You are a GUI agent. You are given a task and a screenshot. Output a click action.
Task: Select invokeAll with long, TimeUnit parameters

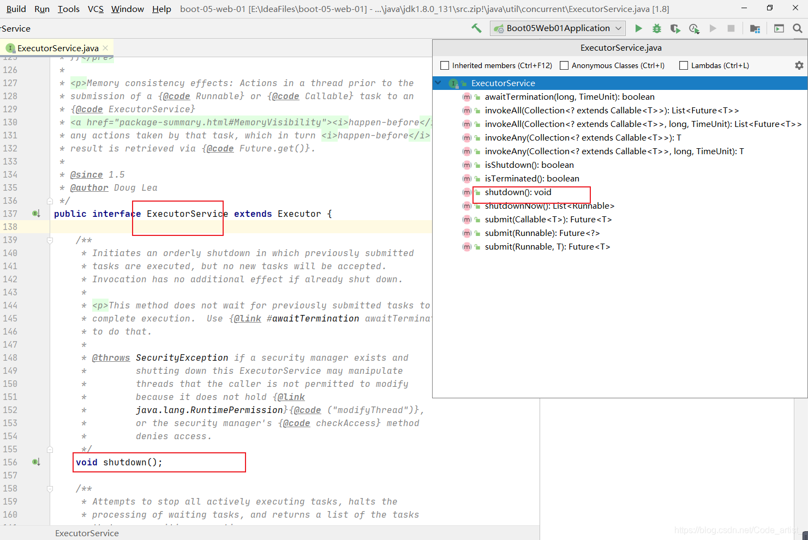coord(643,124)
